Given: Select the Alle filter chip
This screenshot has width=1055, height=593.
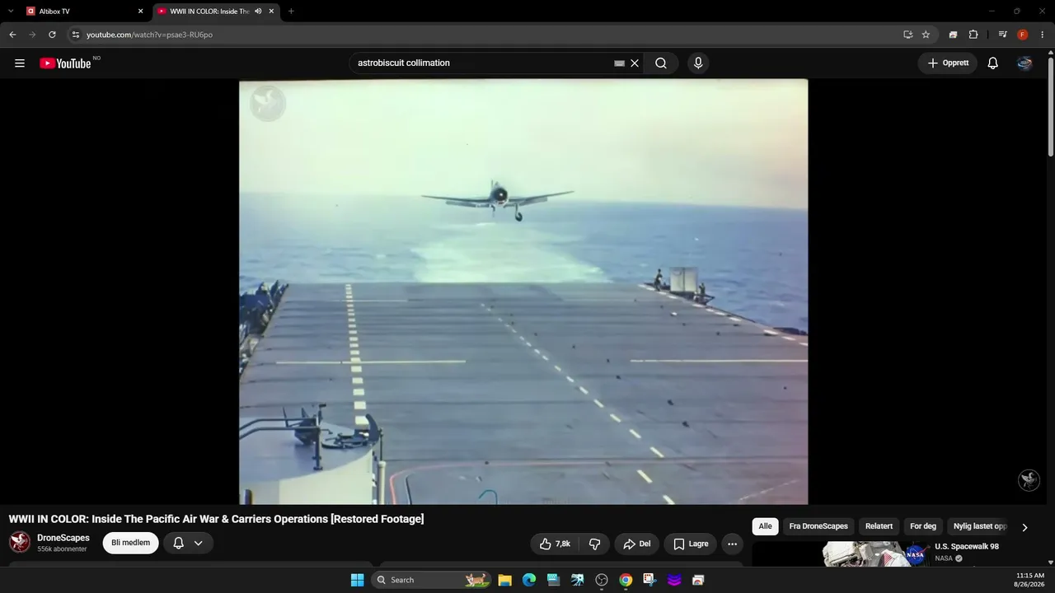Looking at the screenshot, I should [x=765, y=526].
